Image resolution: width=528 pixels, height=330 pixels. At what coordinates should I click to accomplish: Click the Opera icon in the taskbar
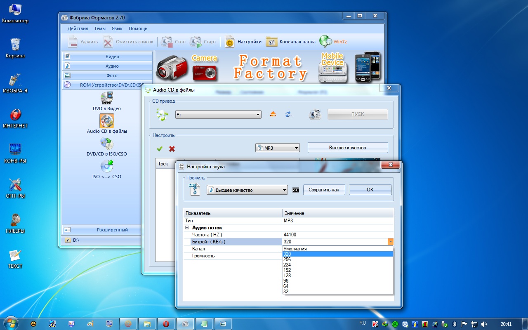[x=166, y=324]
